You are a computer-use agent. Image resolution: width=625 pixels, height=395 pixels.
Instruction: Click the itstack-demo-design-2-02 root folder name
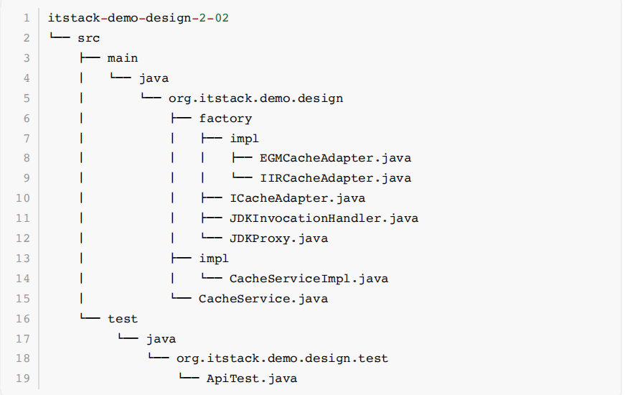click(138, 19)
